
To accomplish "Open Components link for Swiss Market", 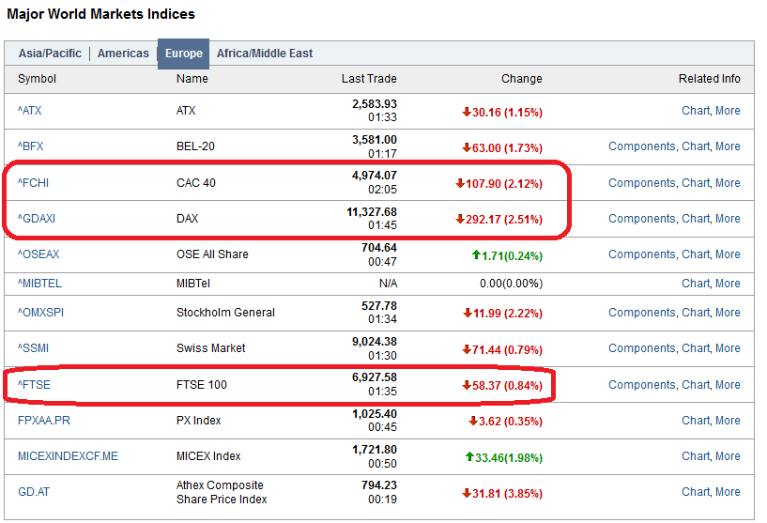I will pos(642,347).
